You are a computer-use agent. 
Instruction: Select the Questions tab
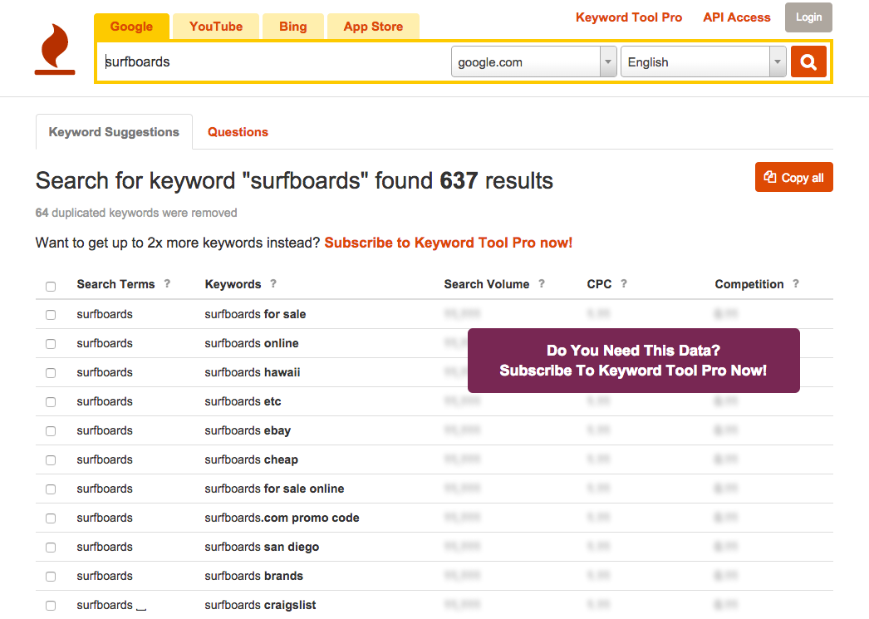click(x=238, y=132)
